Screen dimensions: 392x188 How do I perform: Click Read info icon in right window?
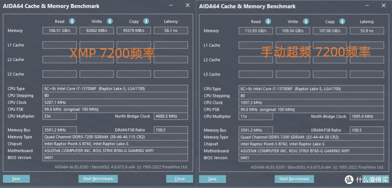tap(268, 21)
